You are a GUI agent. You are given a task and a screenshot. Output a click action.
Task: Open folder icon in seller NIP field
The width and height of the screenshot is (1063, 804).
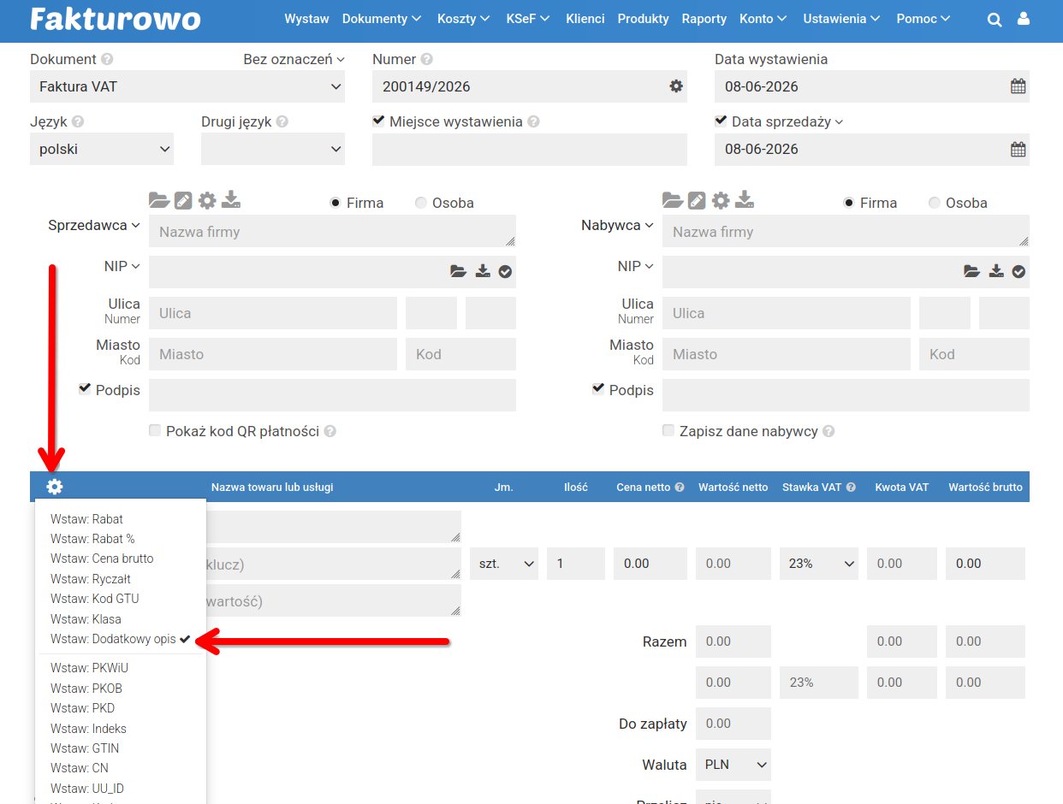coord(459,272)
